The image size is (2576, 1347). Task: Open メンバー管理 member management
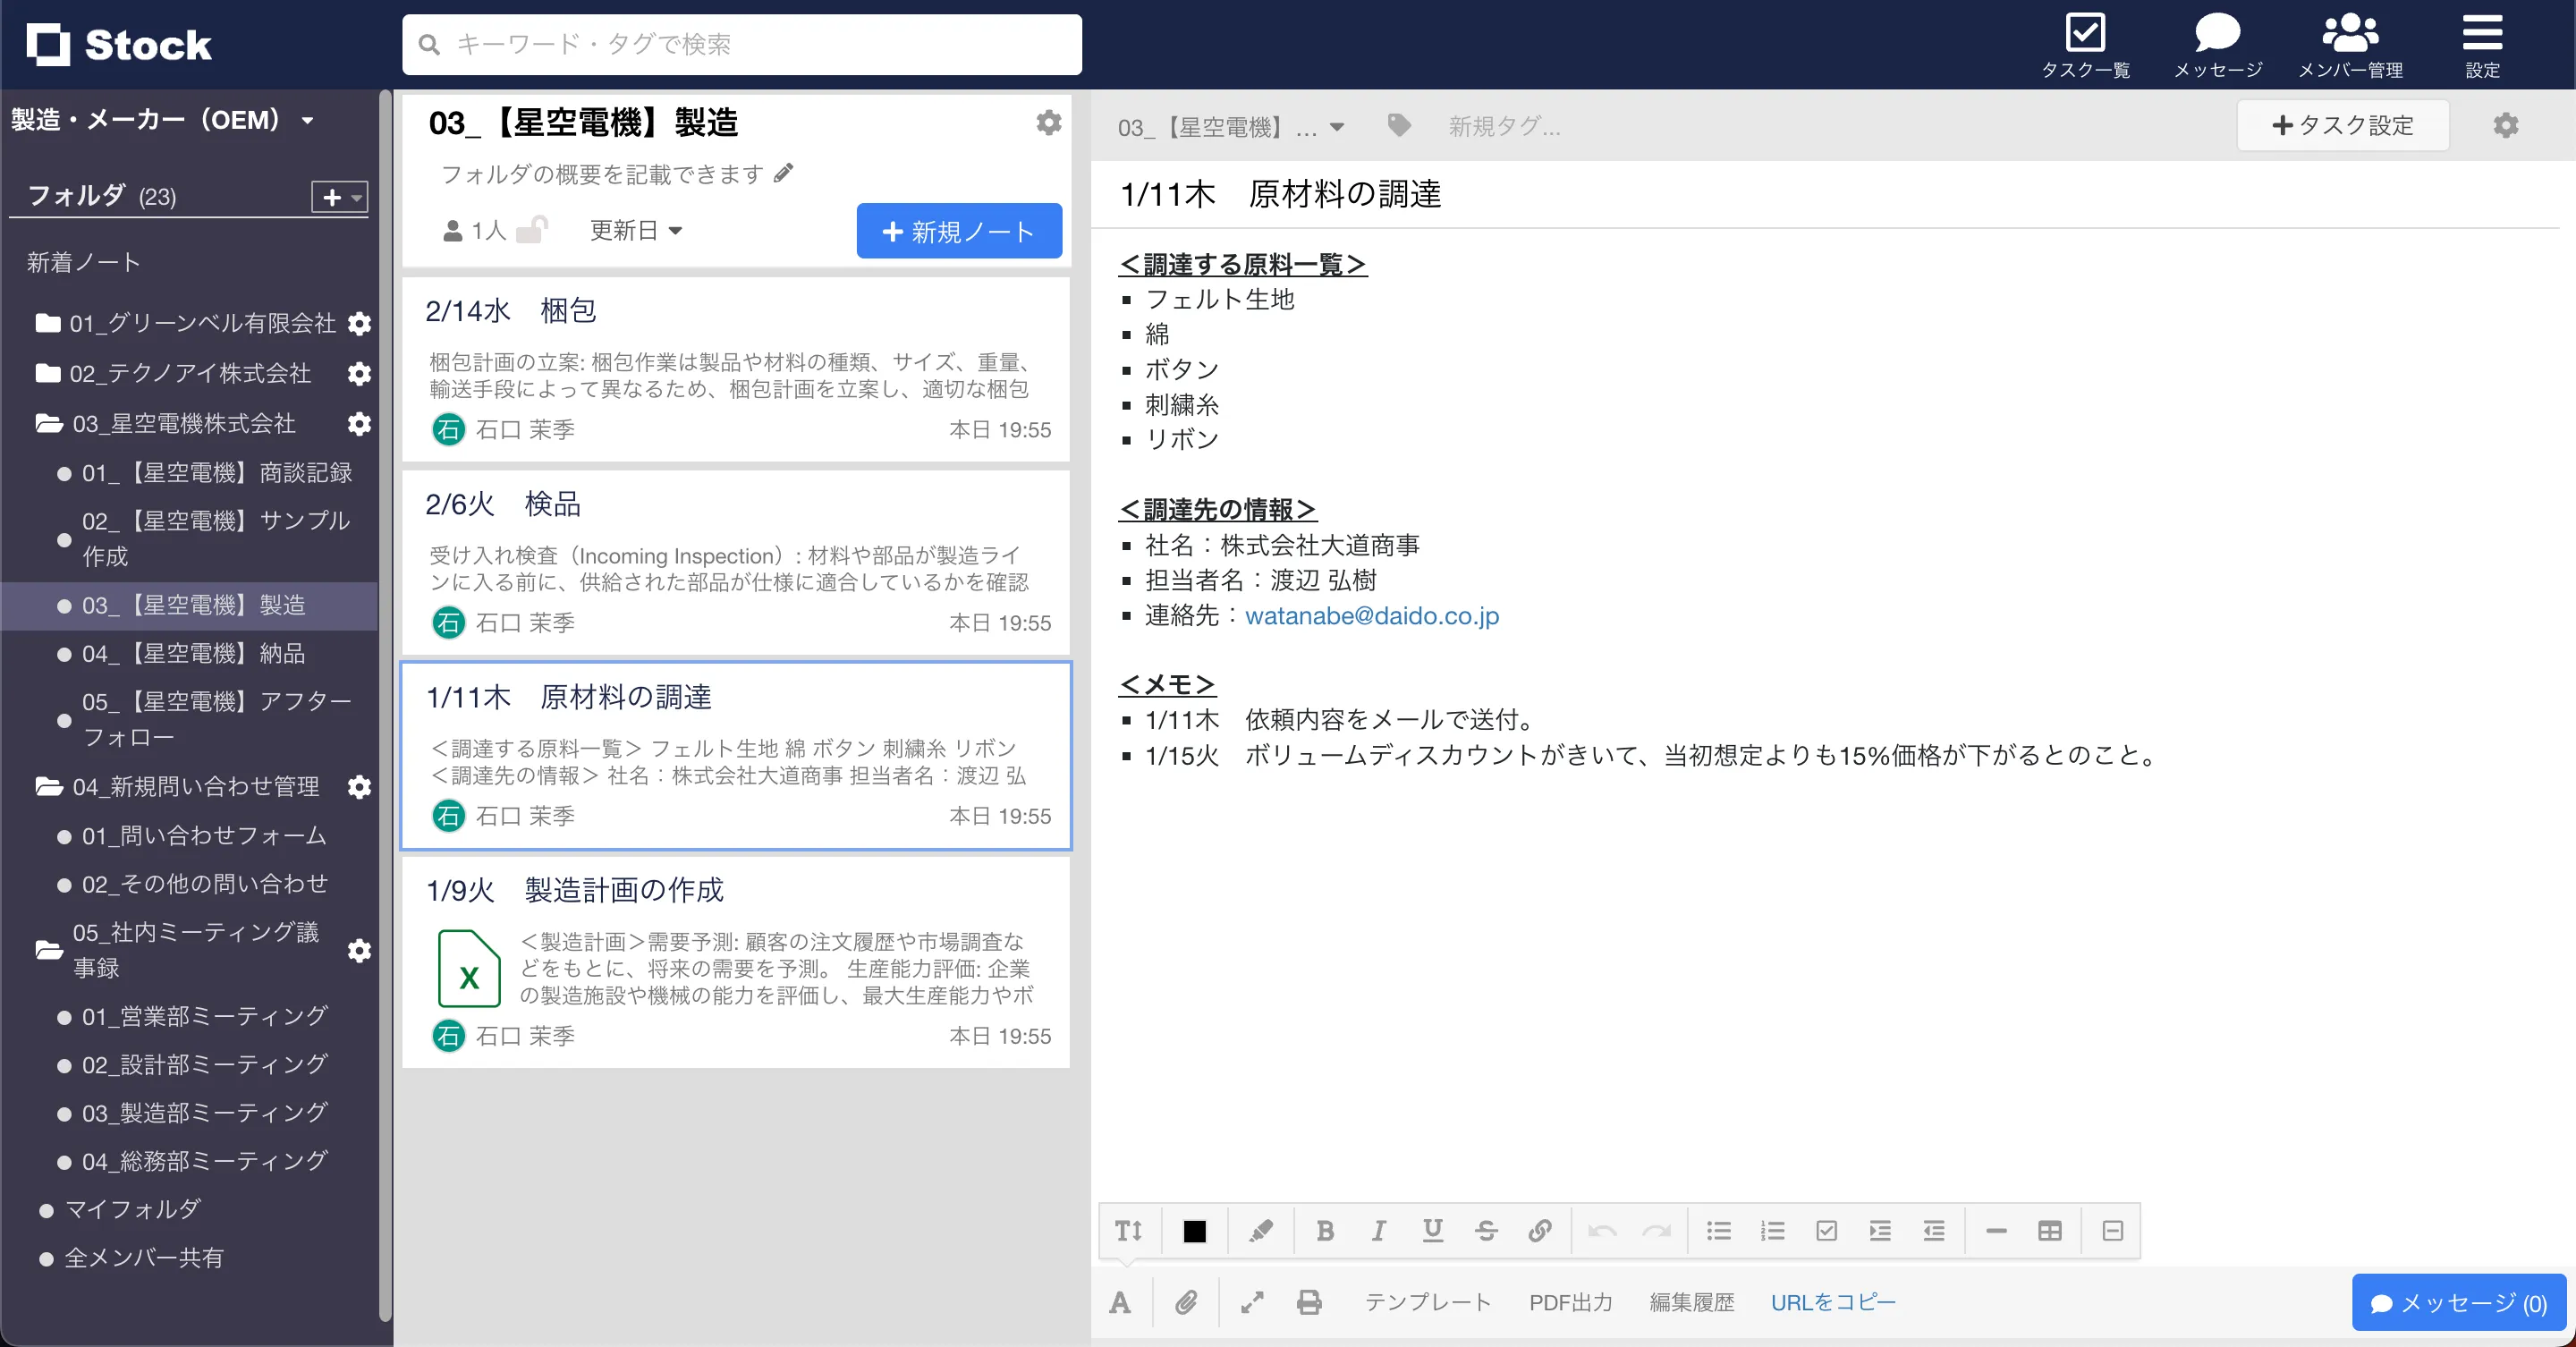pyautogui.click(x=2352, y=43)
